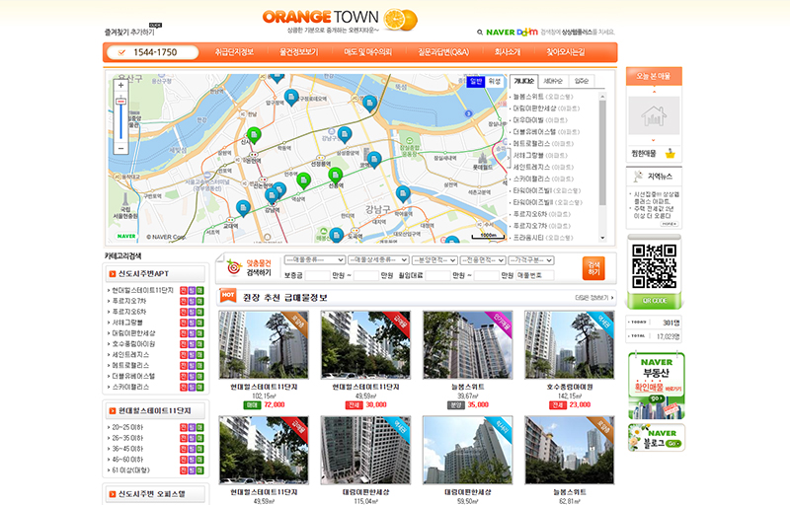Click the up arrow in 오늘 본 매물
790x505 pixels.
click(654, 92)
